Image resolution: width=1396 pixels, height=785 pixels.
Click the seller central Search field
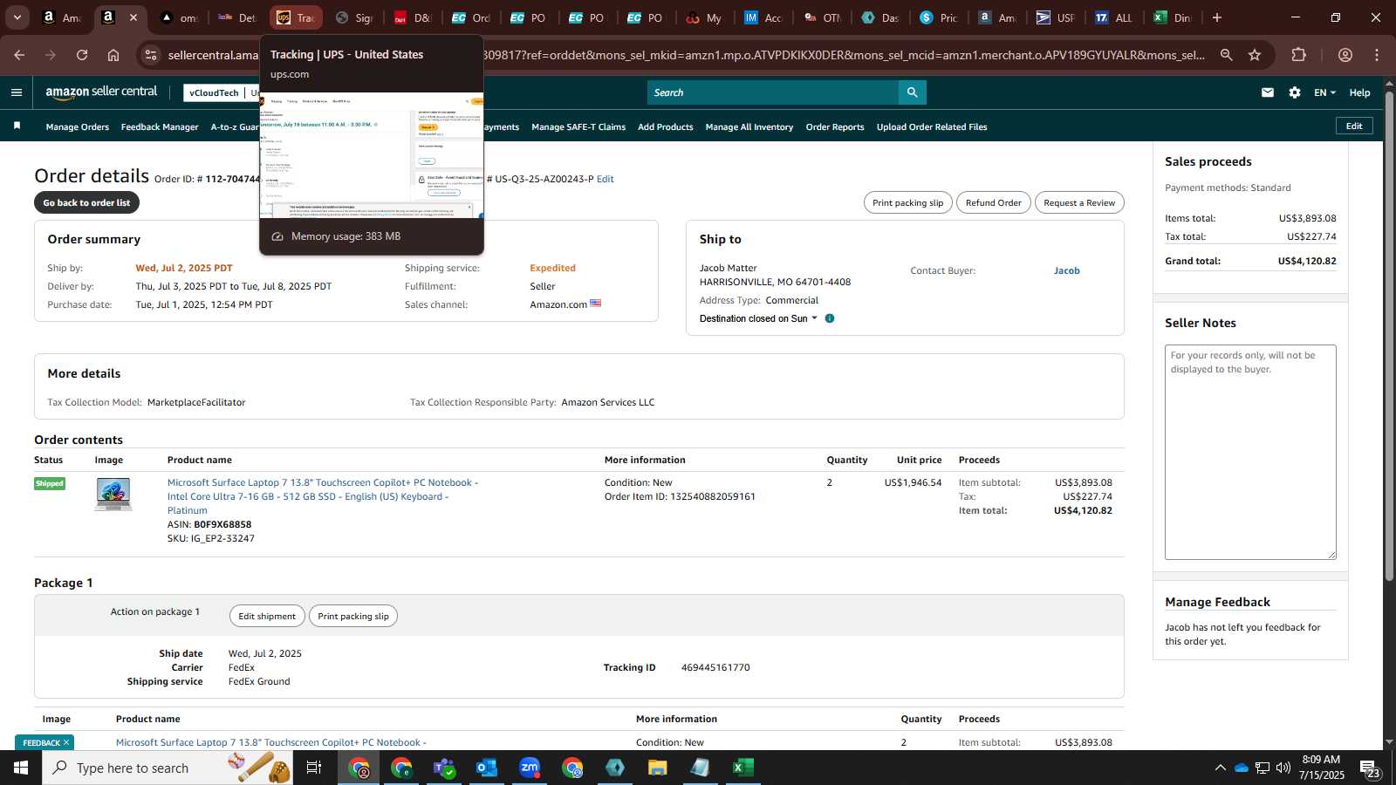point(773,92)
